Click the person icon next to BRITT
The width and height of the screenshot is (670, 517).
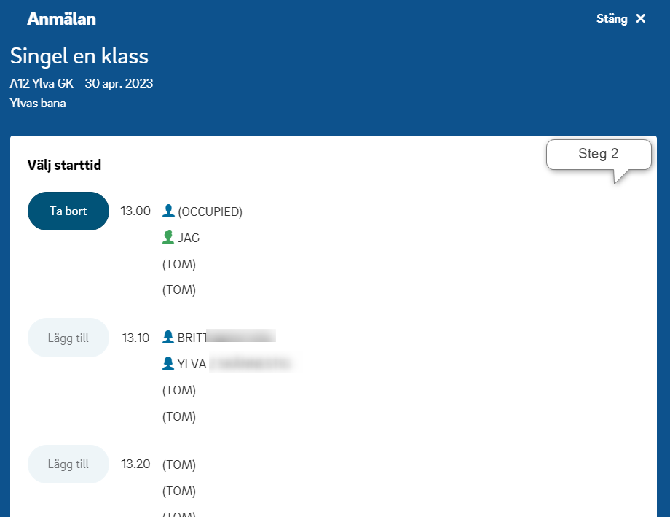(x=168, y=337)
